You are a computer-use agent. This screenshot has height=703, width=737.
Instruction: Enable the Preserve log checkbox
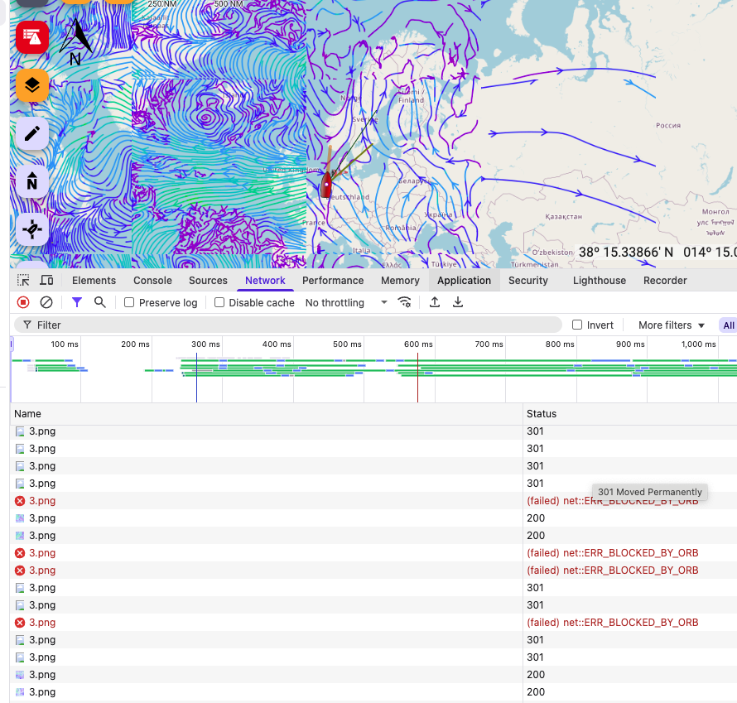click(x=129, y=302)
